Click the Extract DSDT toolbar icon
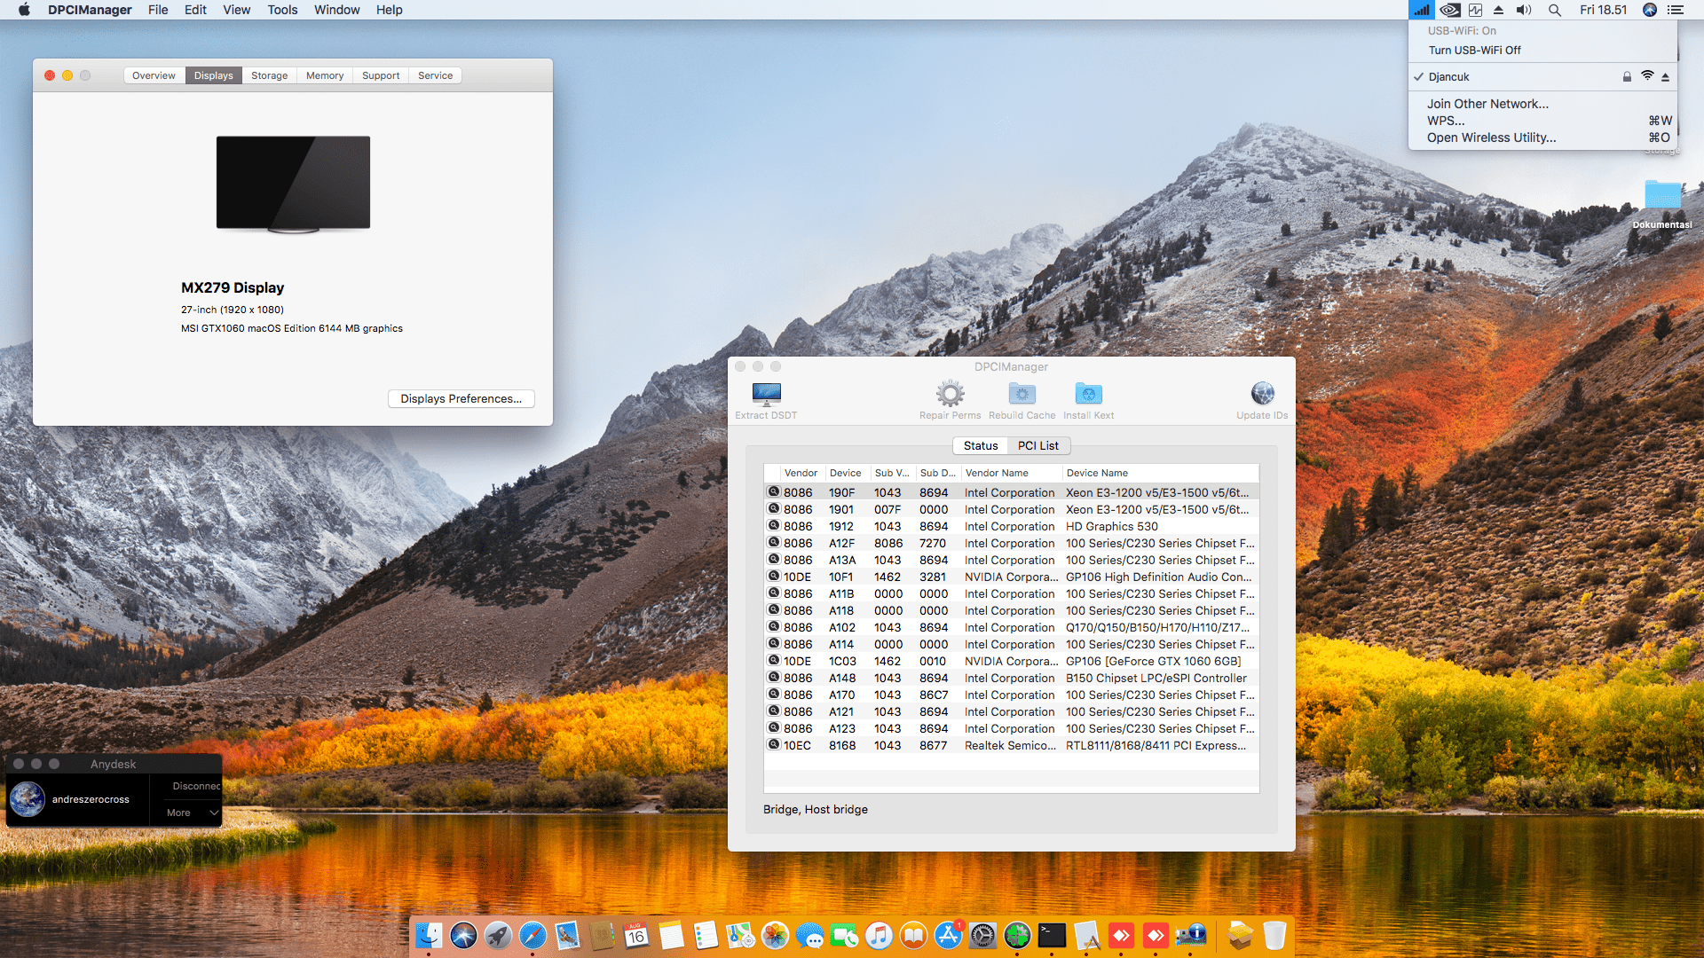Viewport: 1704px width, 958px height. [766, 394]
